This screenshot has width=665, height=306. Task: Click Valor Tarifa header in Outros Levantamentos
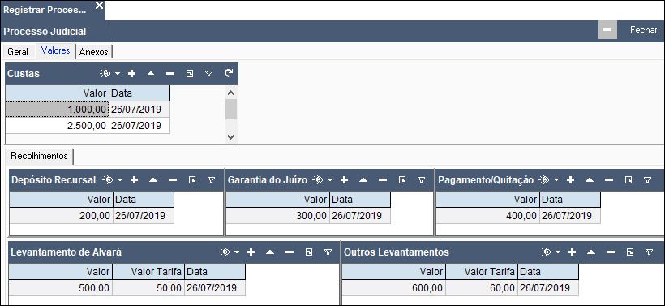point(482,272)
